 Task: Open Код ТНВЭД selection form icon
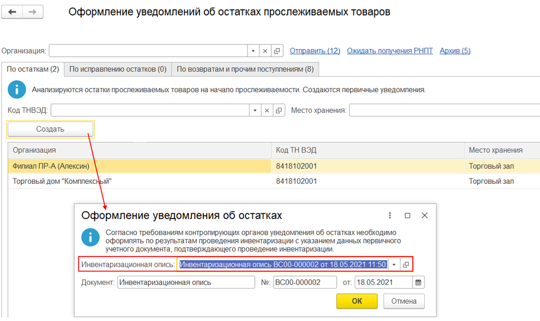click(x=278, y=110)
